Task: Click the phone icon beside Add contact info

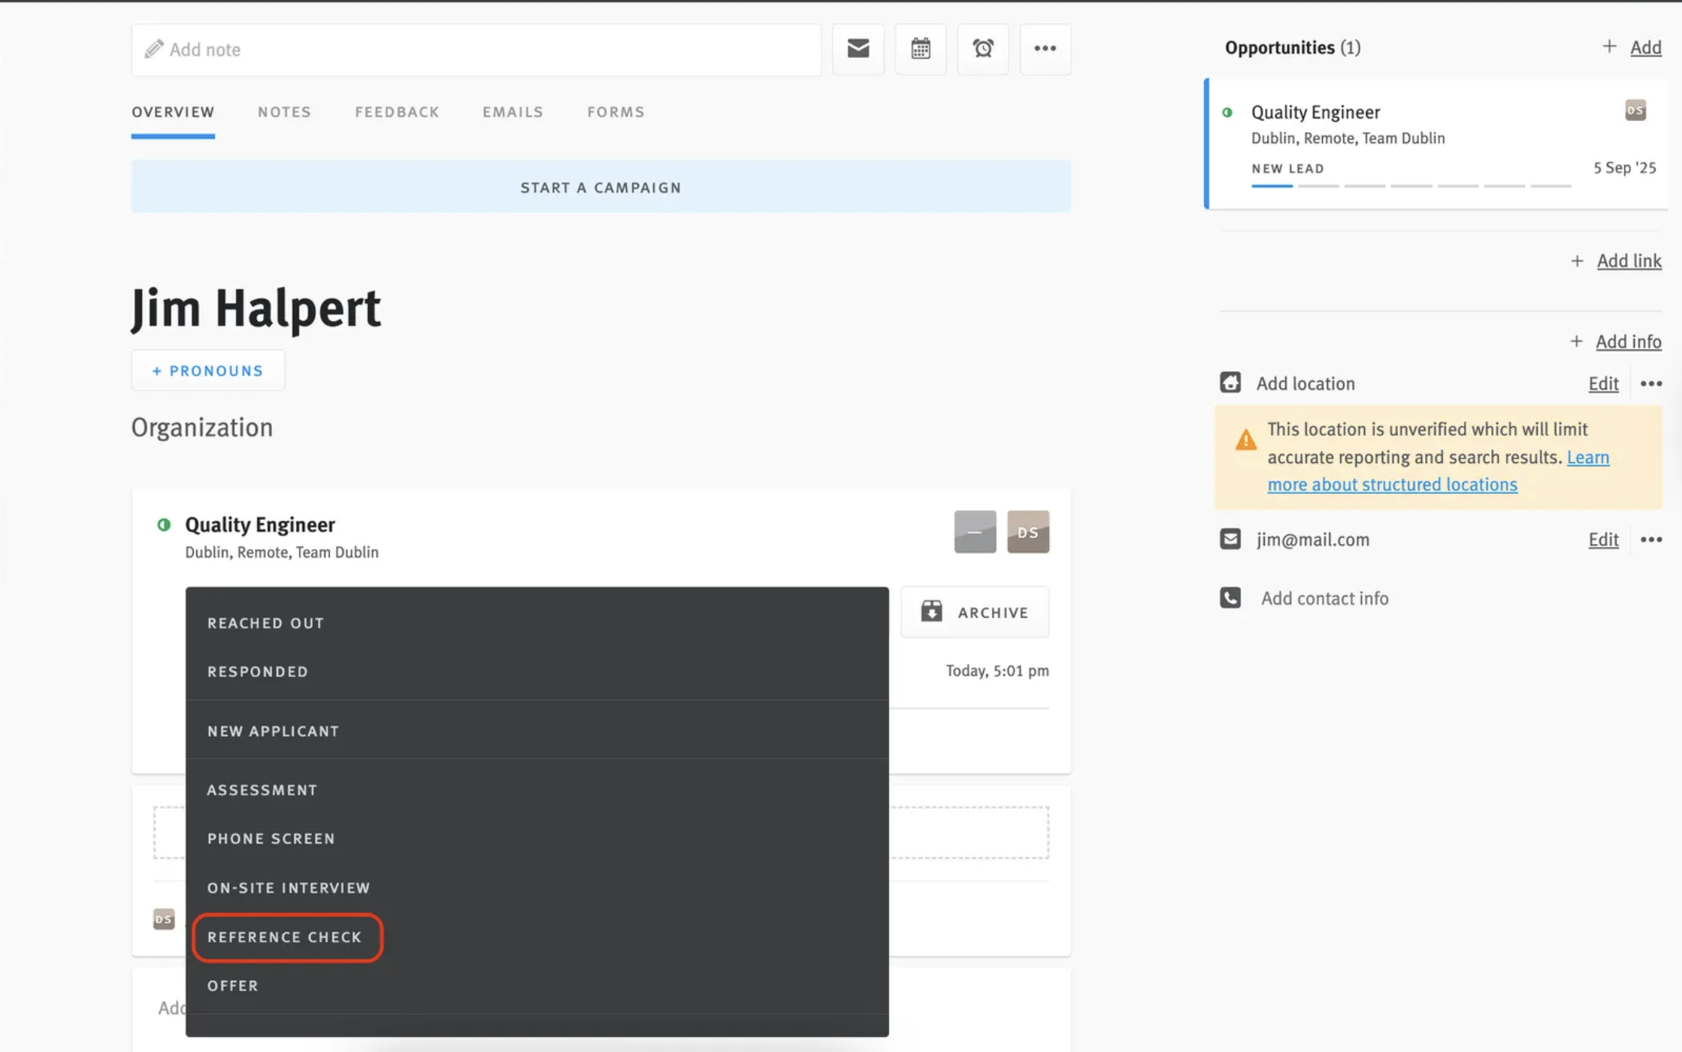Action: [1230, 598]
